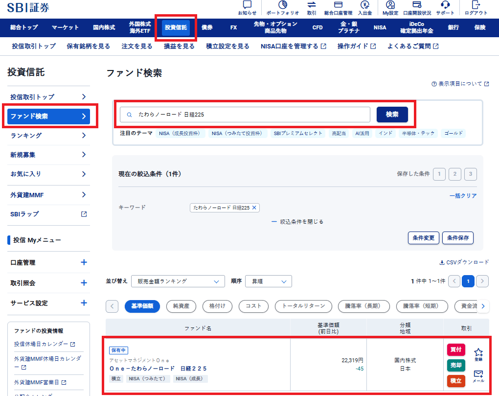Screen dimensions: 499x396
Task: Open the 順序 昇順 dropdown
Action: click(x=268, y=281)
